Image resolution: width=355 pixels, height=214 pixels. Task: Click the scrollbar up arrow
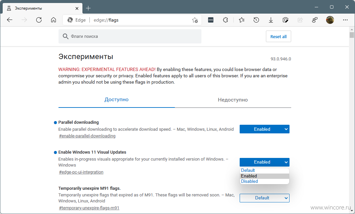pos(352,30)
